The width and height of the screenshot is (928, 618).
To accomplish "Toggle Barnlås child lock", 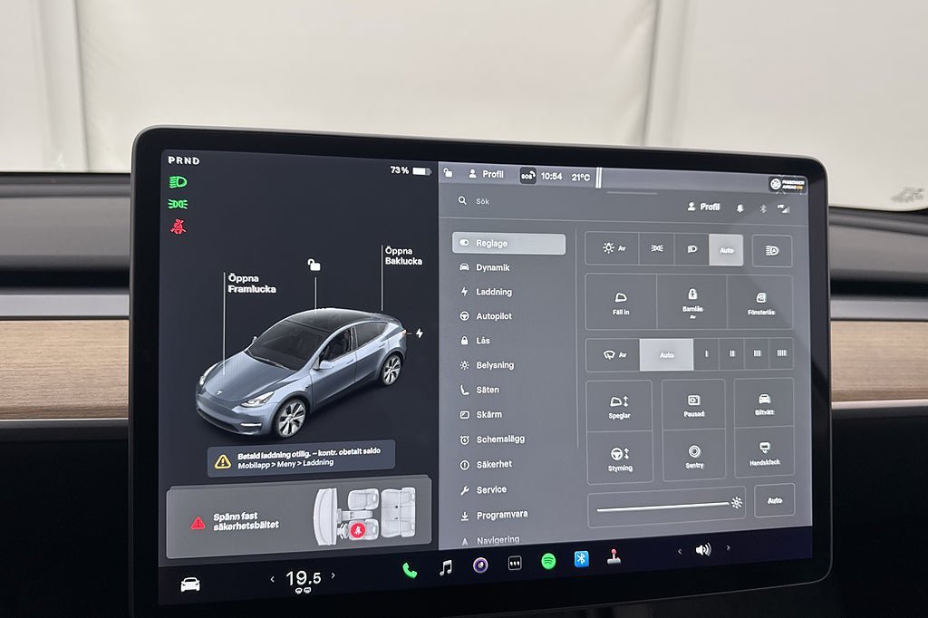I will click(x=691, y=301).
